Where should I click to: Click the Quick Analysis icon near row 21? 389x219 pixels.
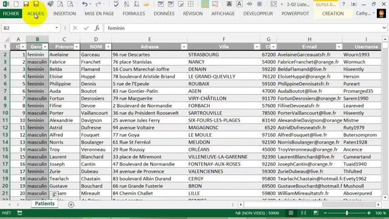54,195
